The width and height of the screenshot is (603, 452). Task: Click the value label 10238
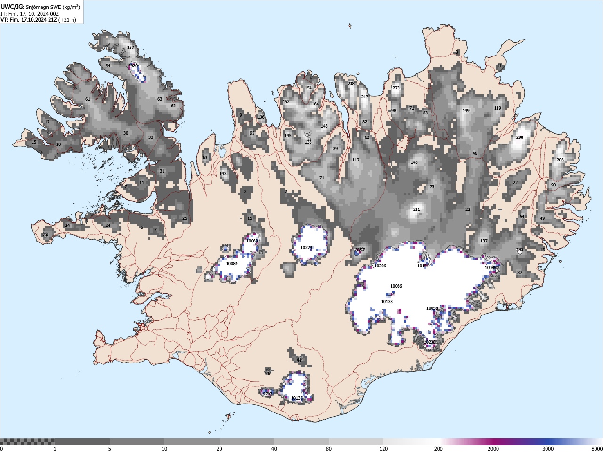430,342
